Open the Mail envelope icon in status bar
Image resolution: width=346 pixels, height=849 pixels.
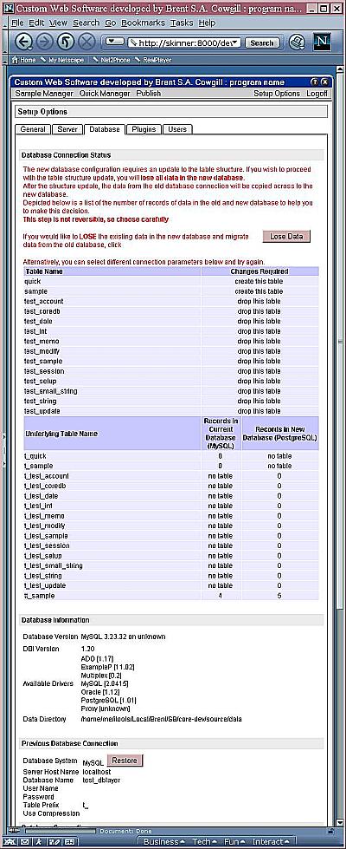pos(25,842)
